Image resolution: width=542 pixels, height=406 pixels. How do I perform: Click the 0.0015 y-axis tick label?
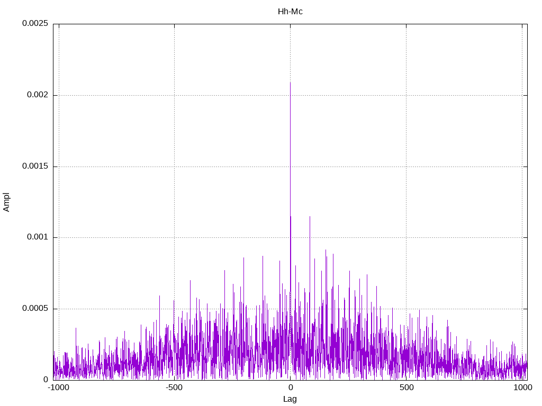35,167
